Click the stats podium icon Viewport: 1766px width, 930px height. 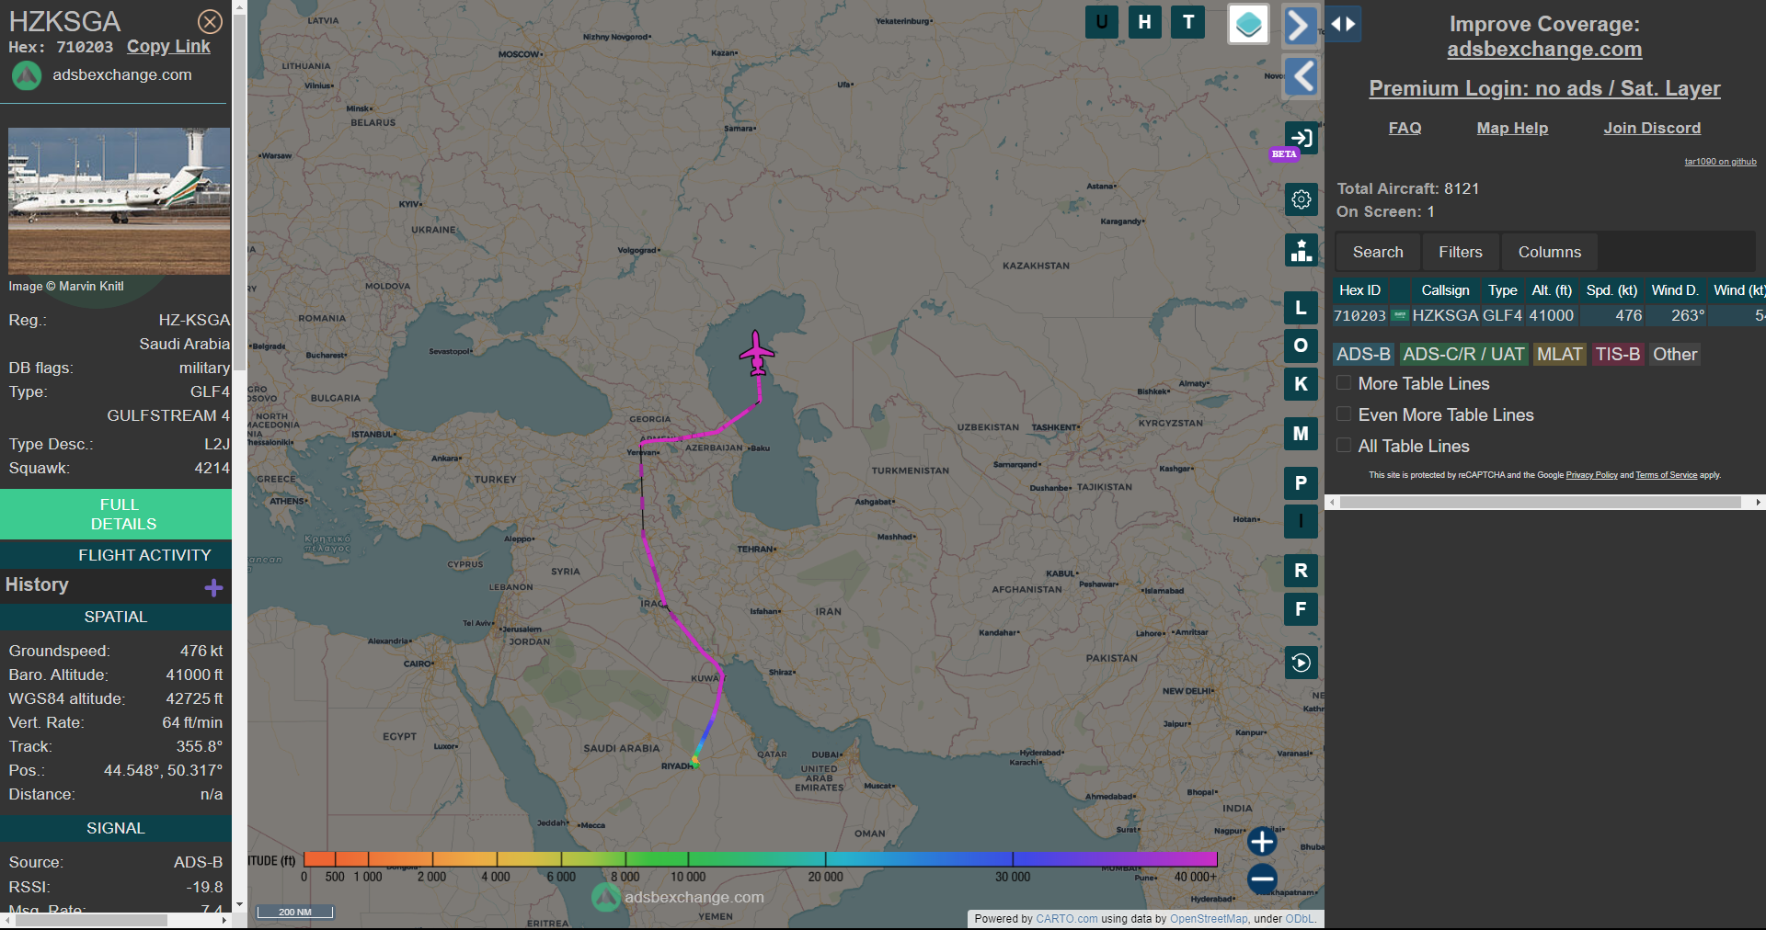pos(1301,250)
